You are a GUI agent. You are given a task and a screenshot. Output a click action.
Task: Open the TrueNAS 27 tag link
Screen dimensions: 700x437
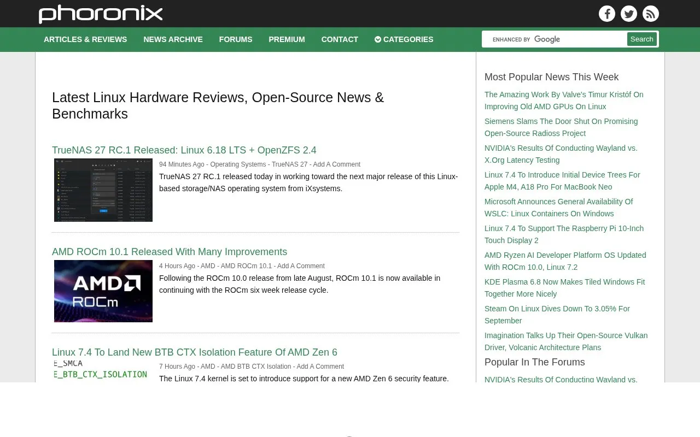point(290,164)
